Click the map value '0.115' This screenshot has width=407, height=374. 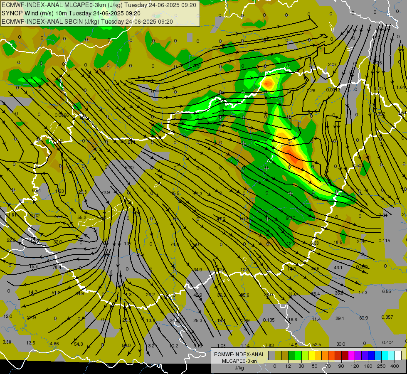click(384, 241)
